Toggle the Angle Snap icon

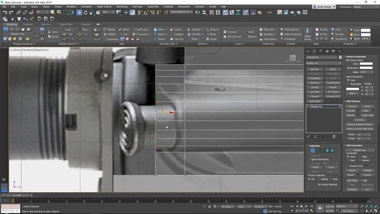coord(146,12)
